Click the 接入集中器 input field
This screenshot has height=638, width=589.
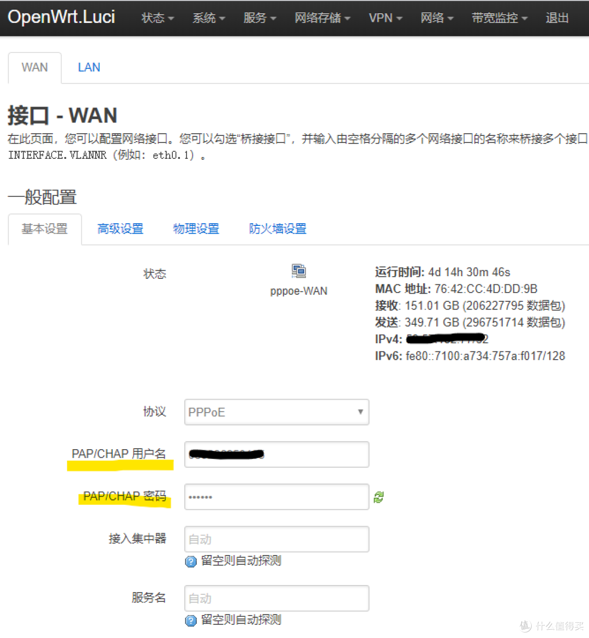277,539
